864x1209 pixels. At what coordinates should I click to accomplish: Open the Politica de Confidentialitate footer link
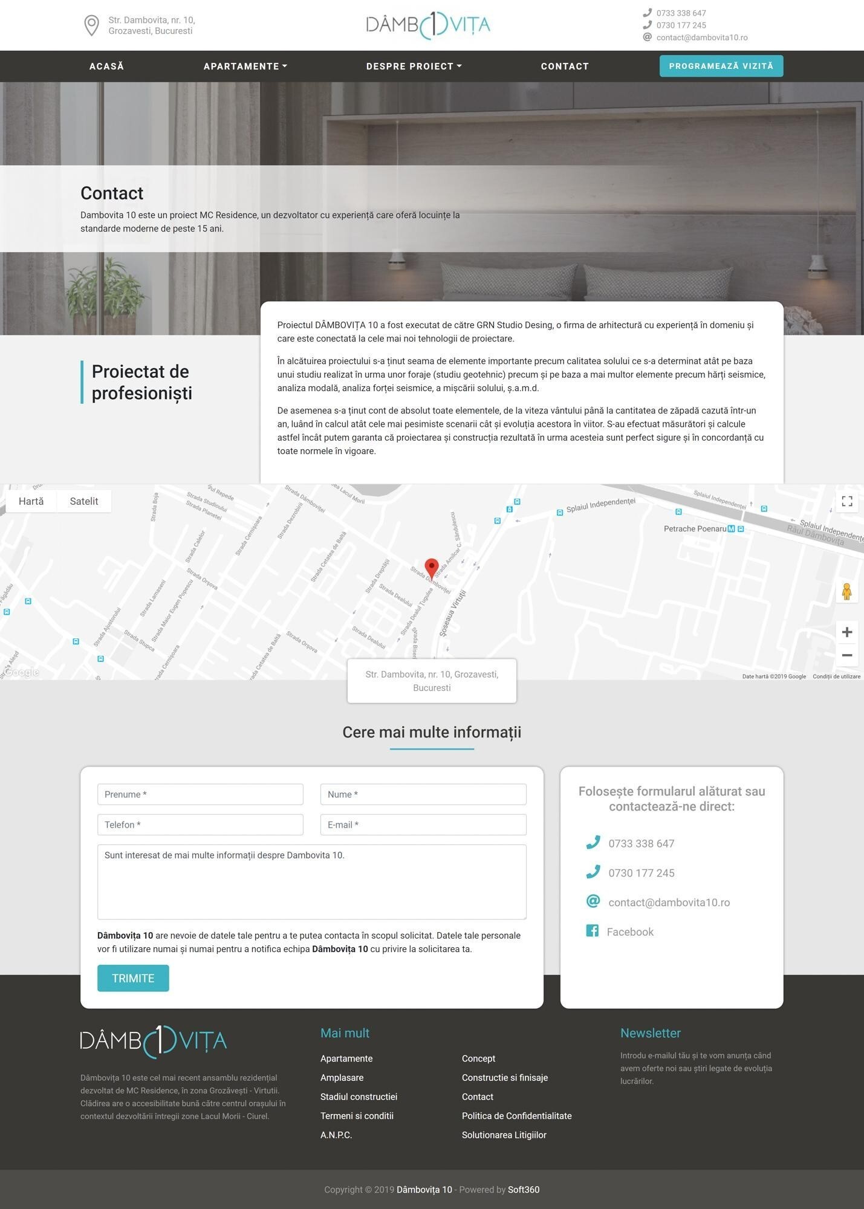click(x=516, y=1116)
